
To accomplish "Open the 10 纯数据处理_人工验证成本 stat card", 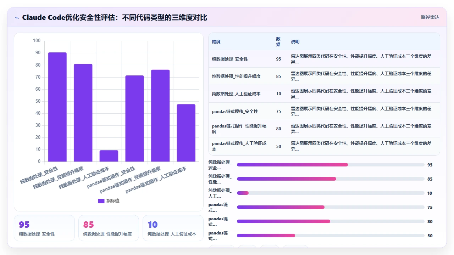I will 173,228.
